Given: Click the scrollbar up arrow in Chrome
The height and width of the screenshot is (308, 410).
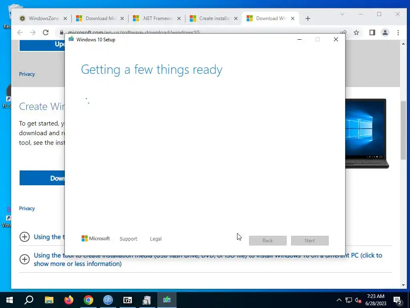Looking at the screenshot, I should [403, 44].
